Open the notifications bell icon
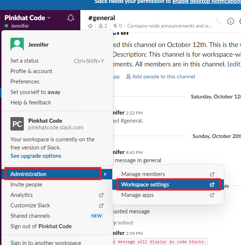 71,18
